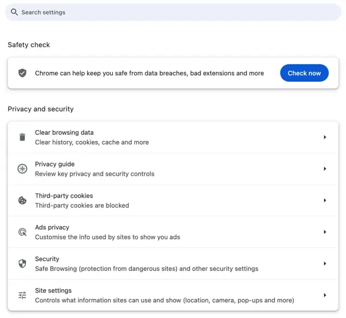
Task: Expand Clear browsing data using its arrow
Action: coord(325,137)
